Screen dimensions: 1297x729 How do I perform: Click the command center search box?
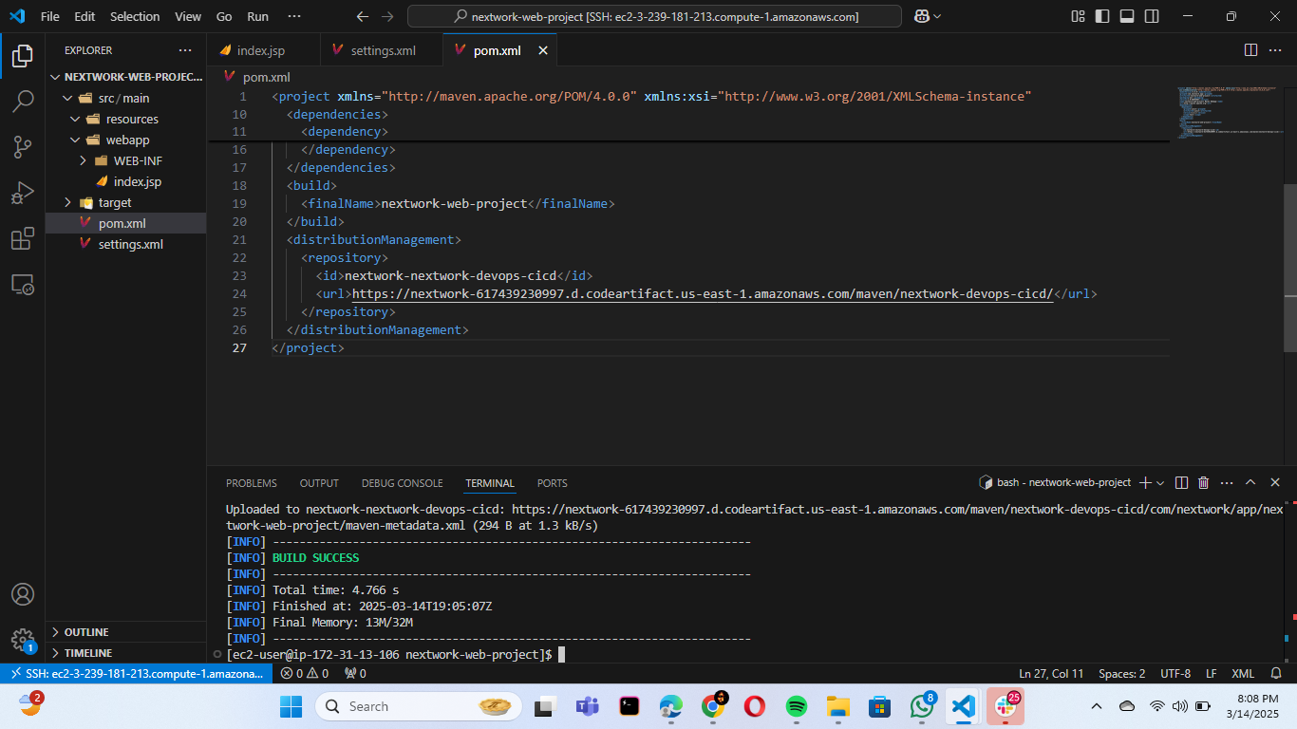[x=654, y=16]
